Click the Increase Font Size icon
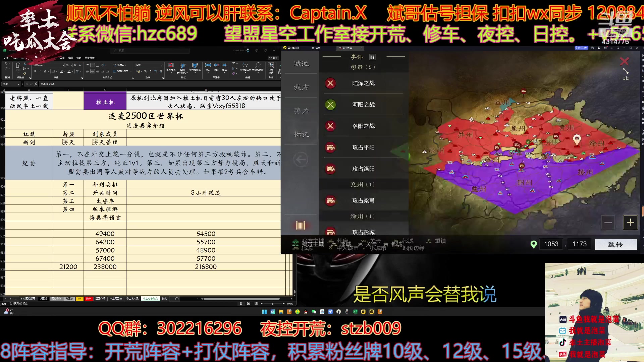This screenshot has height=362, width=644. coord(75,65)
